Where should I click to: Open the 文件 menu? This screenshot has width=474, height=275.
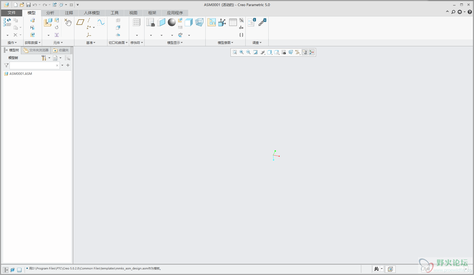(x=12, y=13)
